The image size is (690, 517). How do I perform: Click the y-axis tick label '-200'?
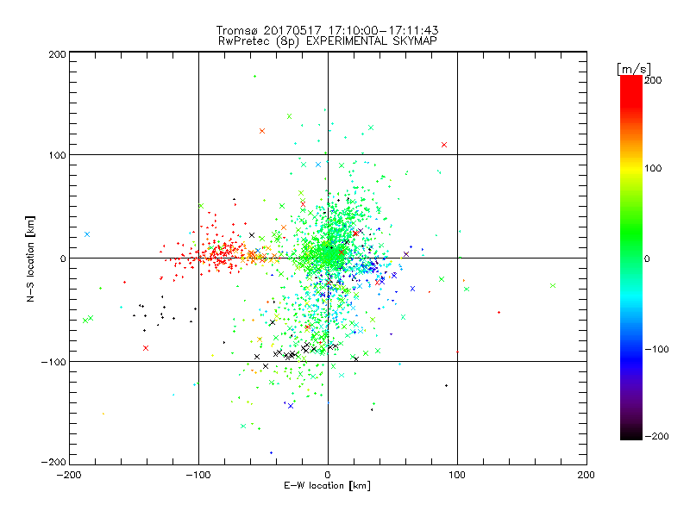(53, 462)
